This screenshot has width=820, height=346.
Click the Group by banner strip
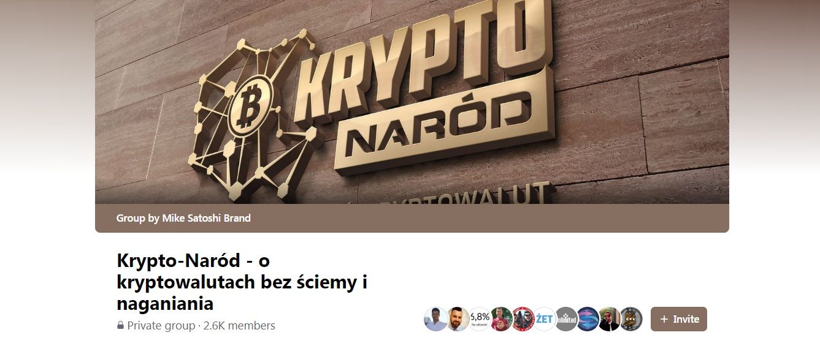click(412, 218)
